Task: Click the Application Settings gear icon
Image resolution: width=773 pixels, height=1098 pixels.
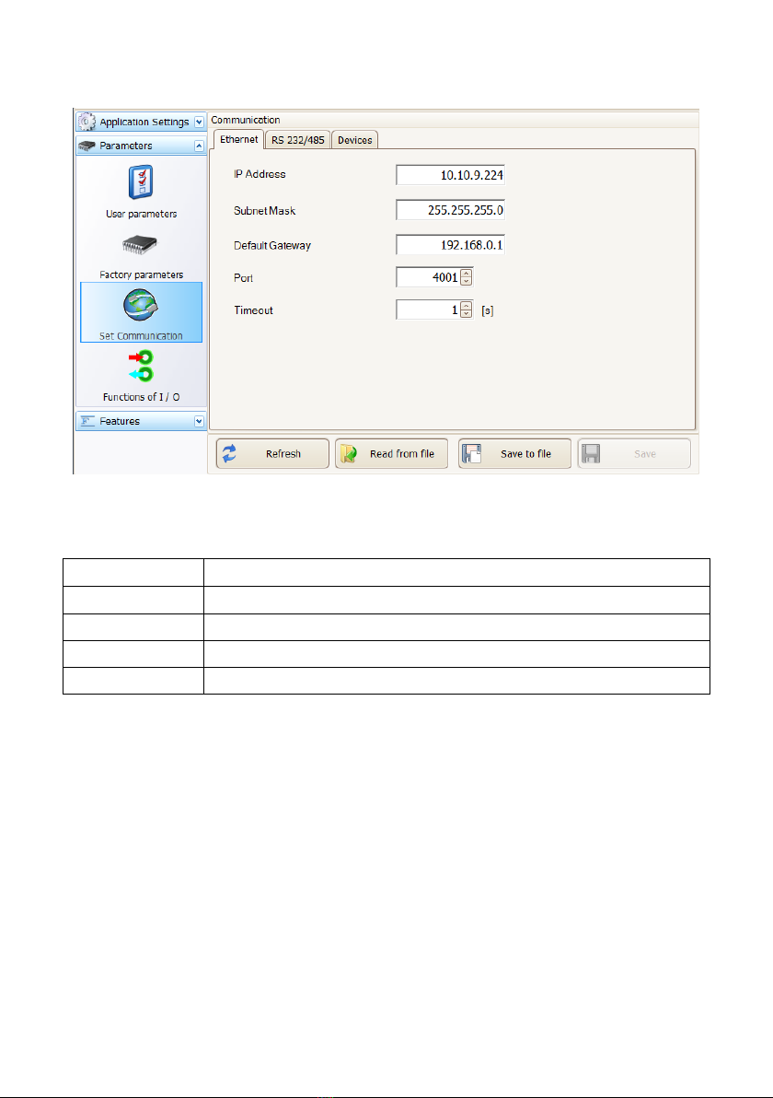Action: pyautogui.click(x=87, y=122)
